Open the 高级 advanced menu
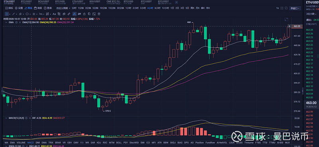Image resolution: width=319 pixels, height=147 pixels. [x=38, y=8]
